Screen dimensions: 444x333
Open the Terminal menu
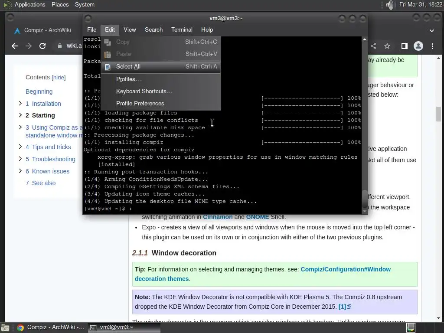[x=182, y=30]
